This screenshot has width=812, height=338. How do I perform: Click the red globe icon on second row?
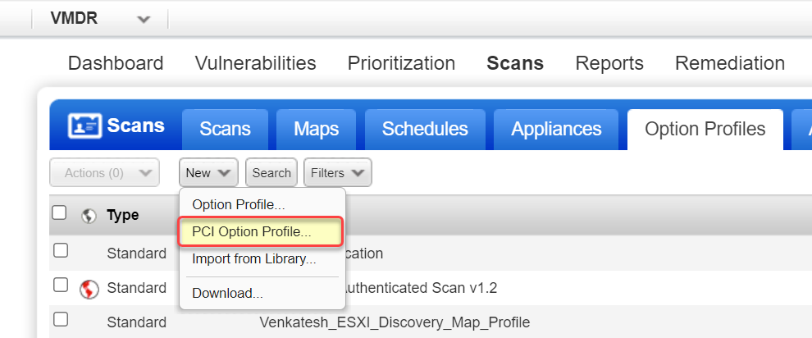[89, 288]
